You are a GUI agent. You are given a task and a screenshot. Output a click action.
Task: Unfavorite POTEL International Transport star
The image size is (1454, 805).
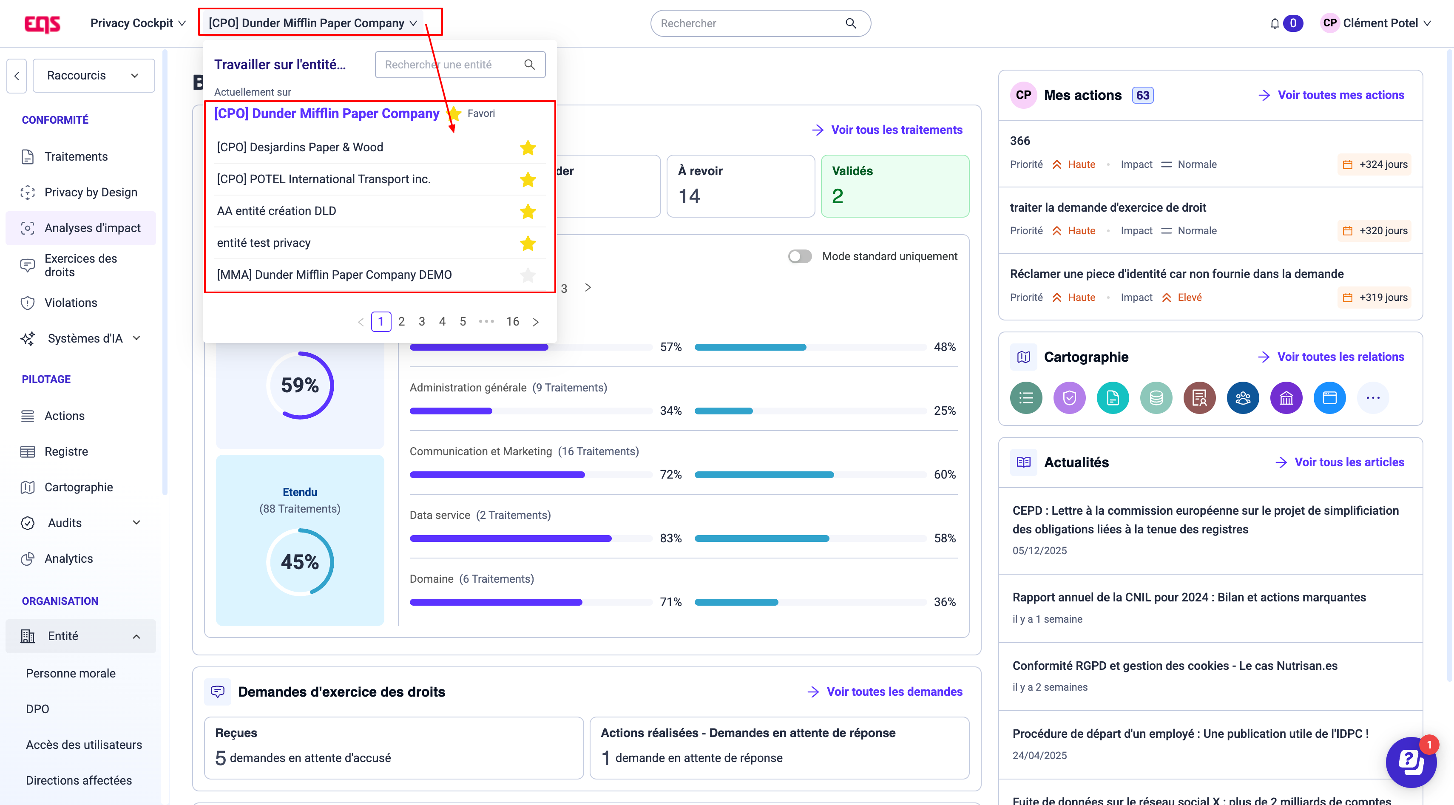(528, 179)
